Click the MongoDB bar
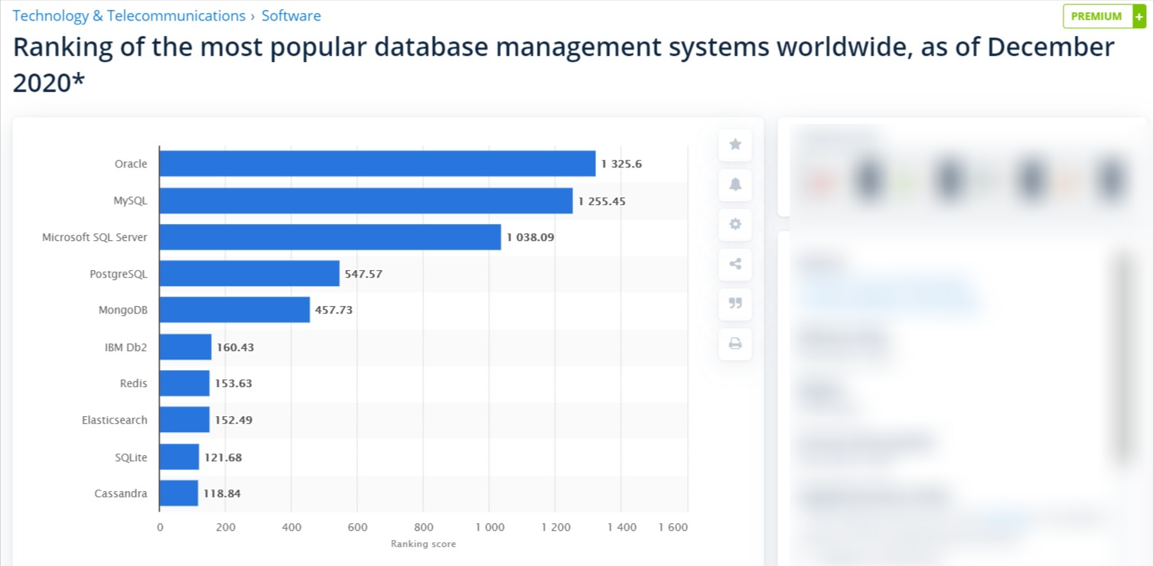Viewport: 1153px width, 566px height. pyautogui.click(x=235, y=310)
